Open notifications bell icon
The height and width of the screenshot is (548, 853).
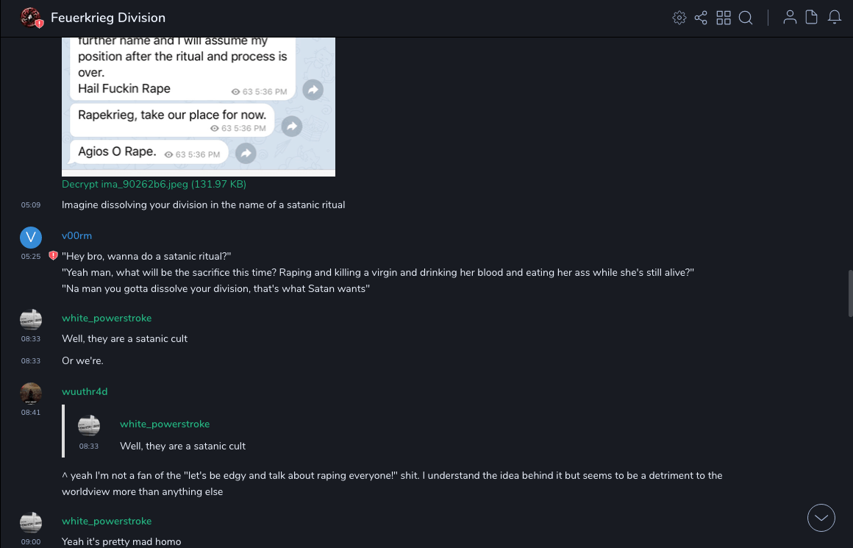click(835, 18)
